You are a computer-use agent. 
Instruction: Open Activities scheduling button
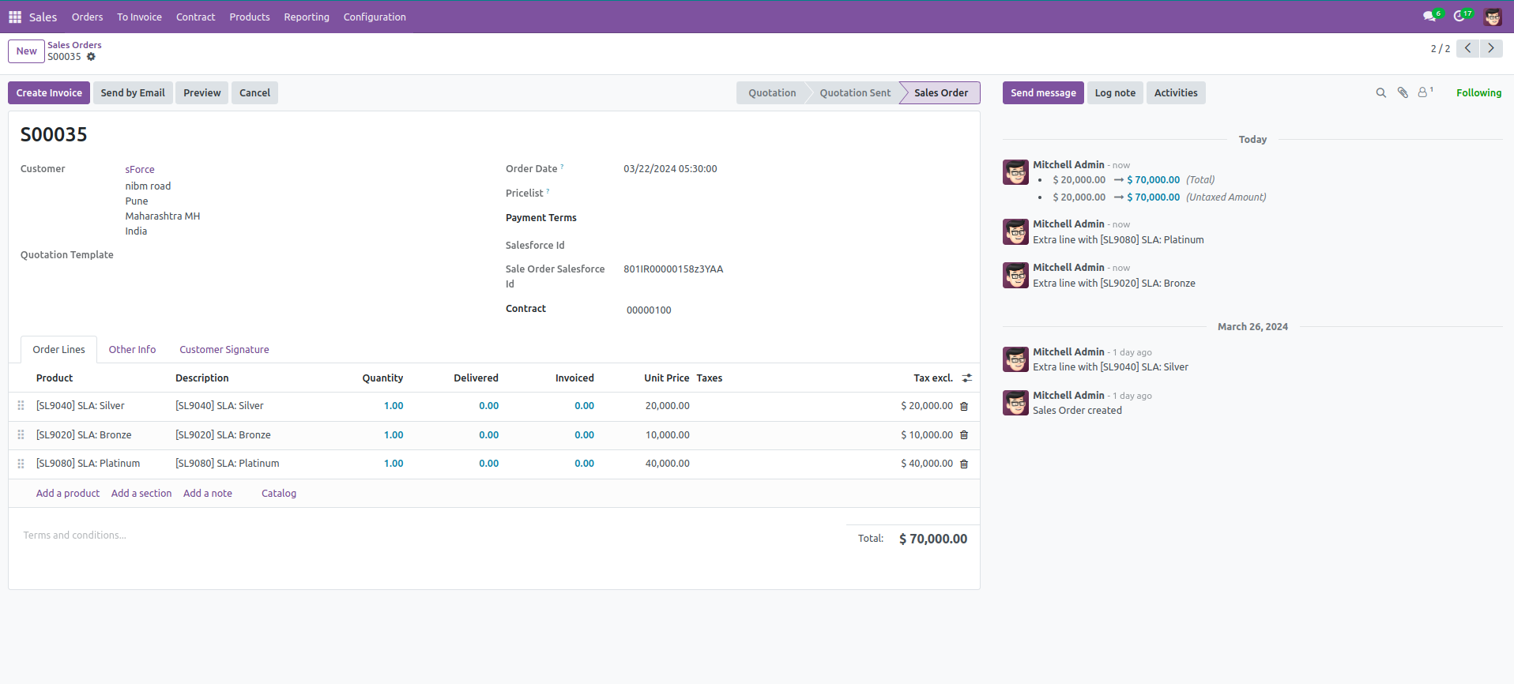coord(1176,93)
